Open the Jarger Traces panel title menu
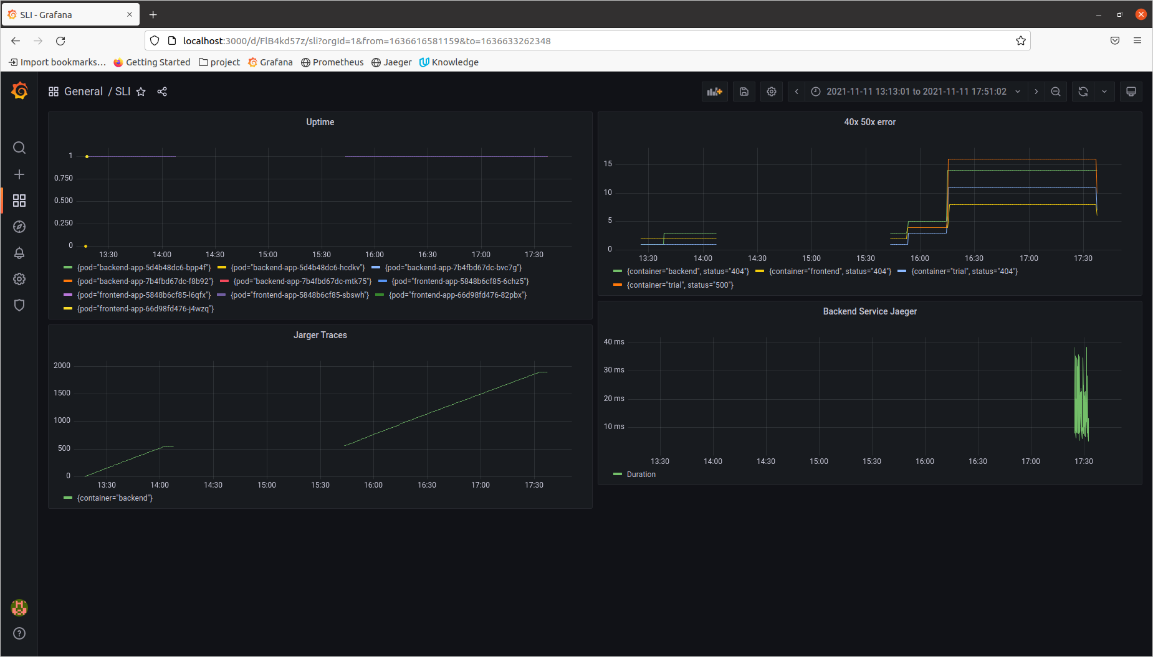This screenshot has height=657, width=1153. click(320, 335)
